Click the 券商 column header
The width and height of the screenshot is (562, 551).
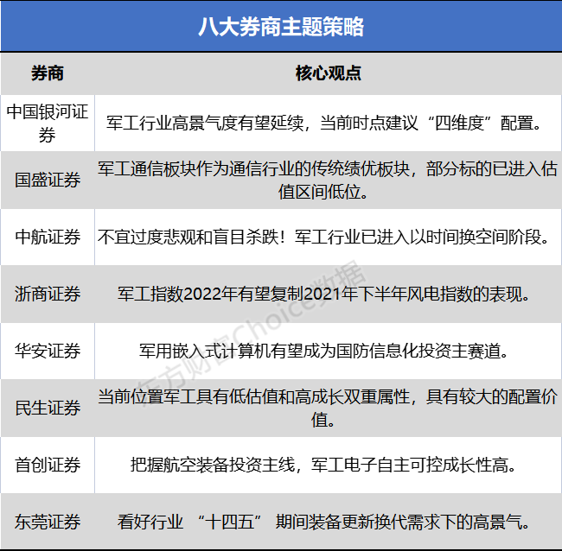coord(48,73)
